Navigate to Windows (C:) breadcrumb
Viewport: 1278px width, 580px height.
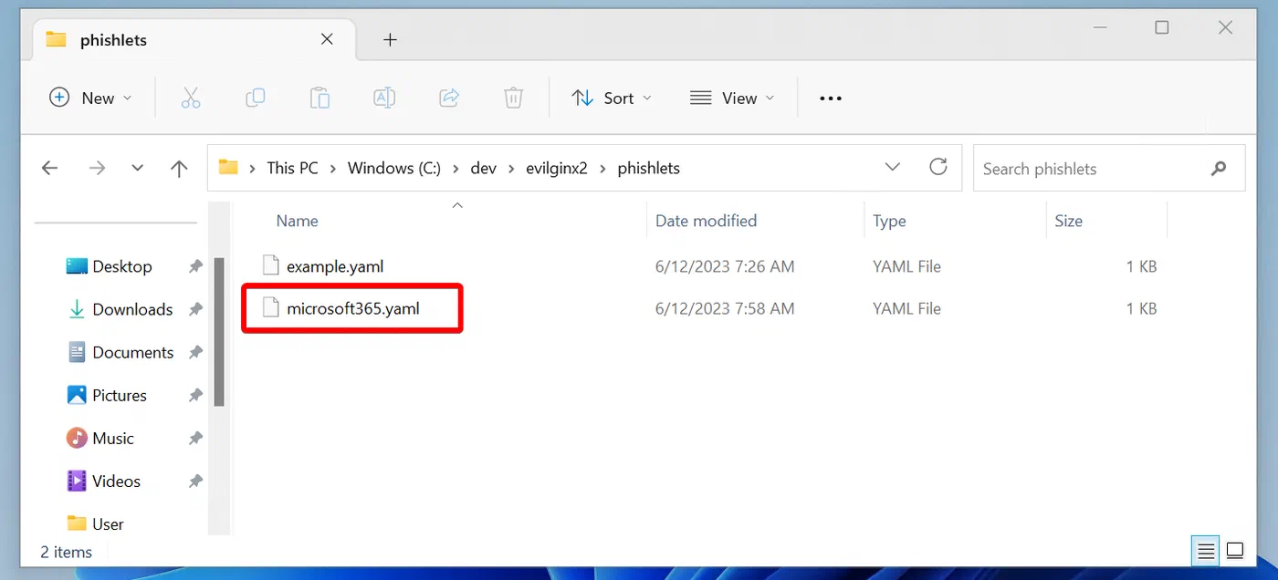(x=394, y=168)
